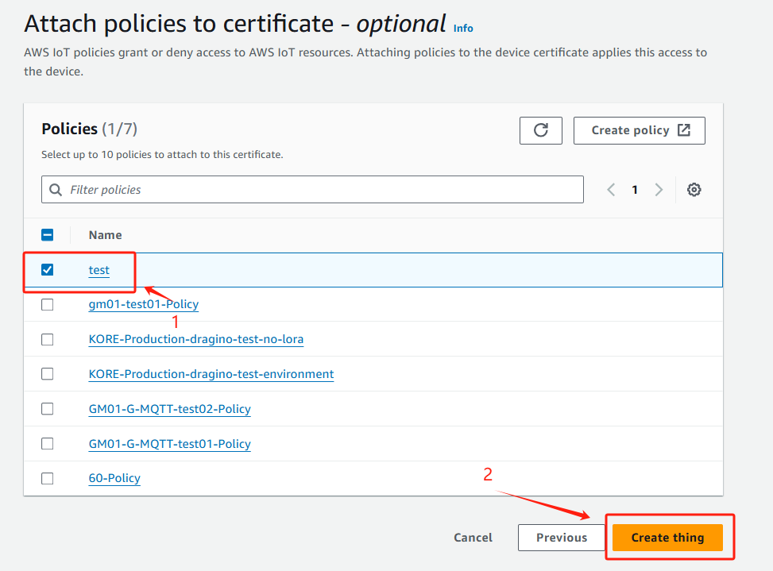The image size is (773, 571).
Task: Click the Create policy button
Action: [x=639, y=130]
